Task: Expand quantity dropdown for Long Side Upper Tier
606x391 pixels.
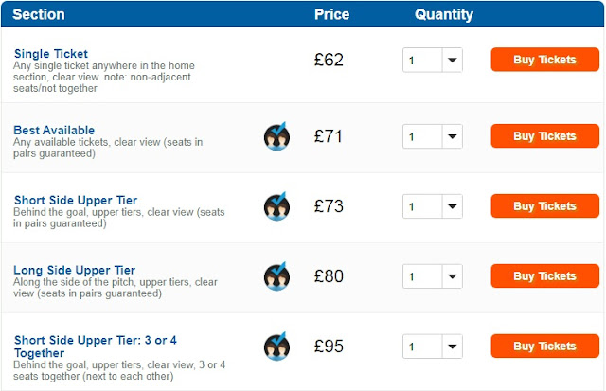Action: (432, 276)
